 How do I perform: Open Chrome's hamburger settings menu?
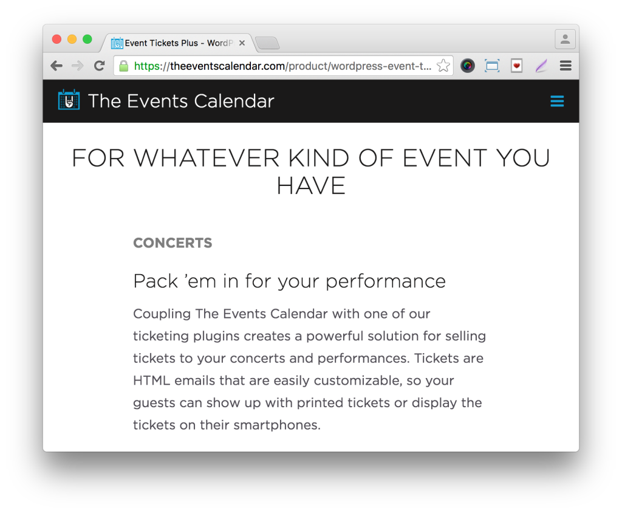coord(566,65)
